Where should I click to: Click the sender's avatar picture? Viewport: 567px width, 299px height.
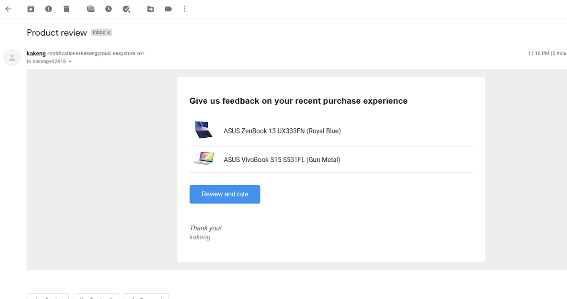click(x=12, y=57)
